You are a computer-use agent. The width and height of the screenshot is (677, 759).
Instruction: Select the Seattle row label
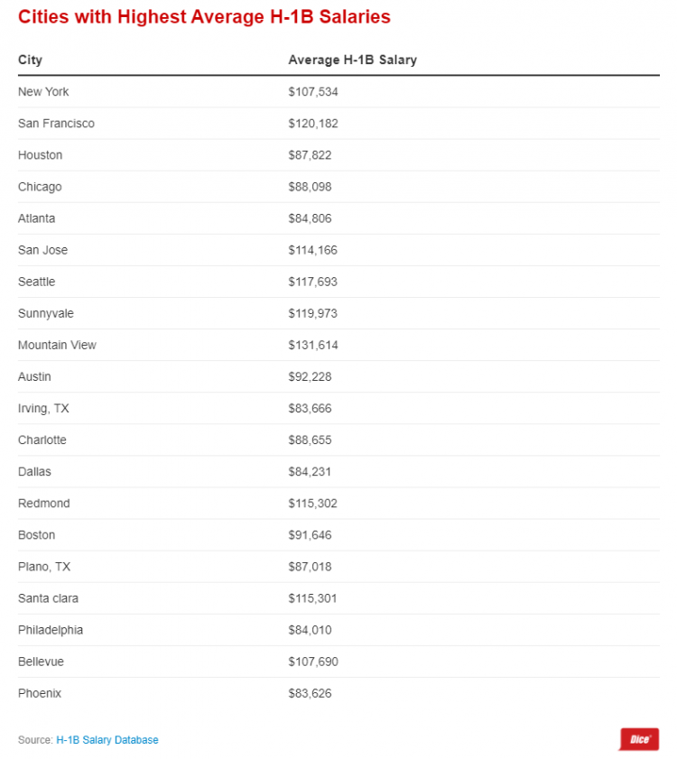point(36,282)
